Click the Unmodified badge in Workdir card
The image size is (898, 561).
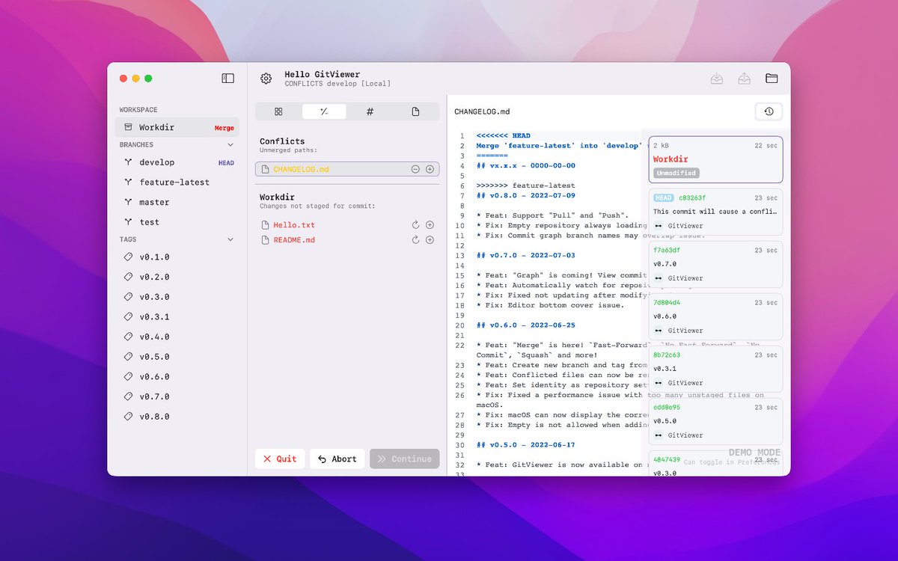click(x=676, y=173)
